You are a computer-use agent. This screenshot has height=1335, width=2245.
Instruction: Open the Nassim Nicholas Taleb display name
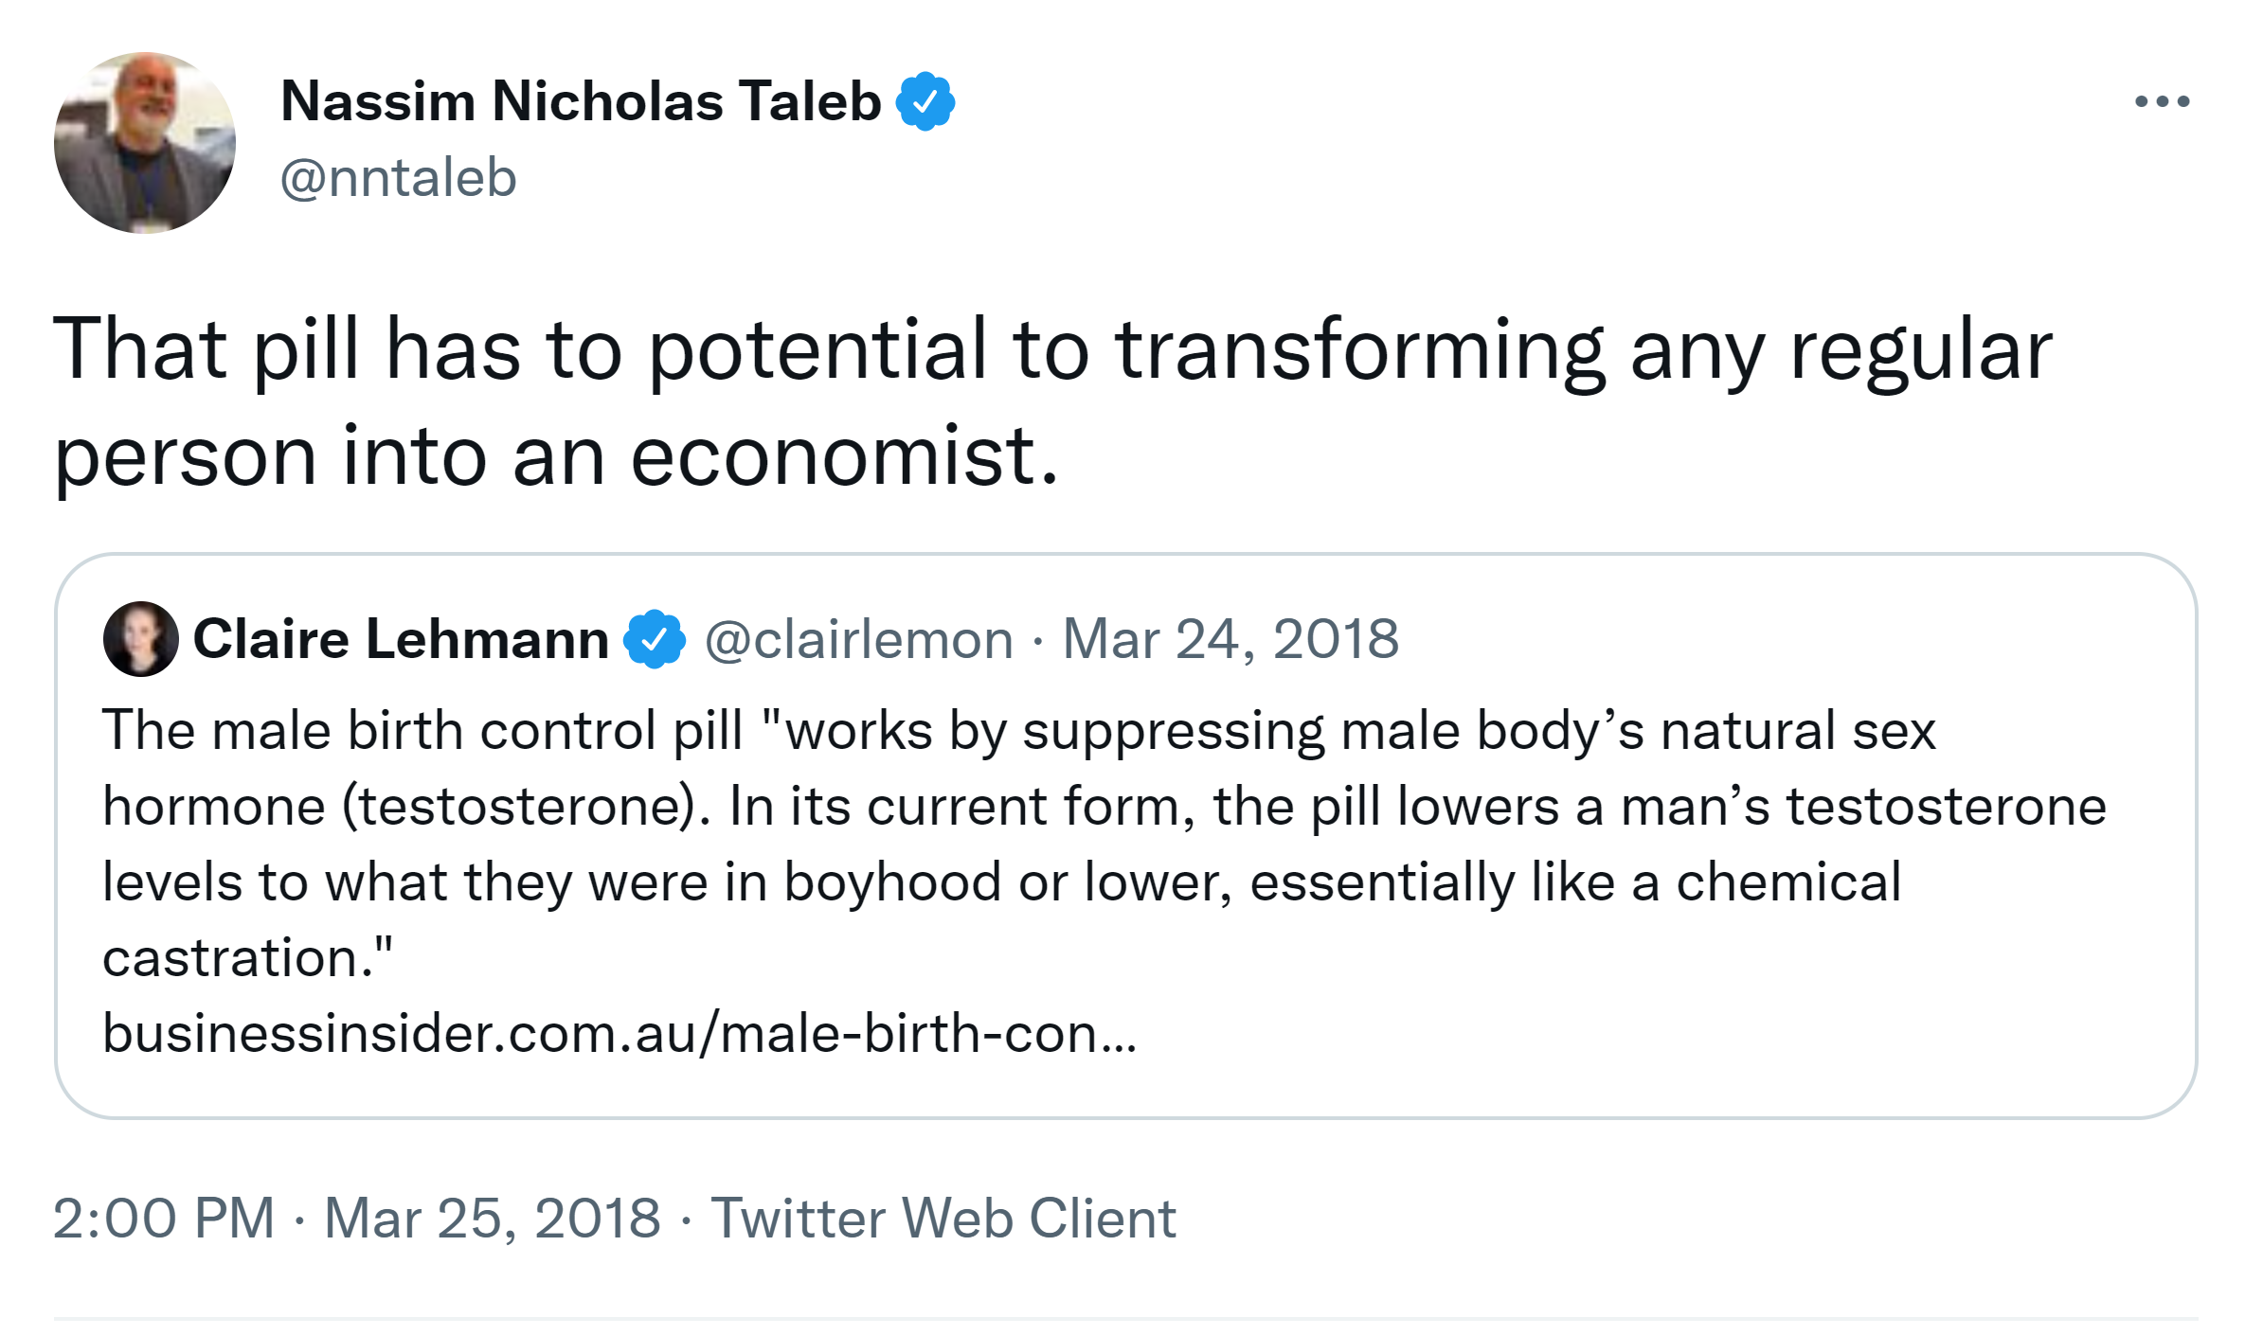tap(580, 101)
